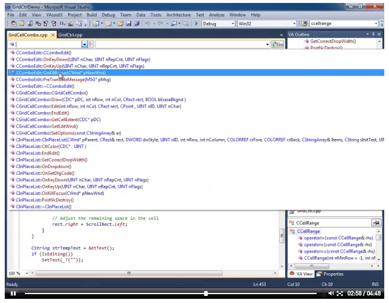Click the Open File folder icon in toolbar
389x303 pixels.
(120, 24)
